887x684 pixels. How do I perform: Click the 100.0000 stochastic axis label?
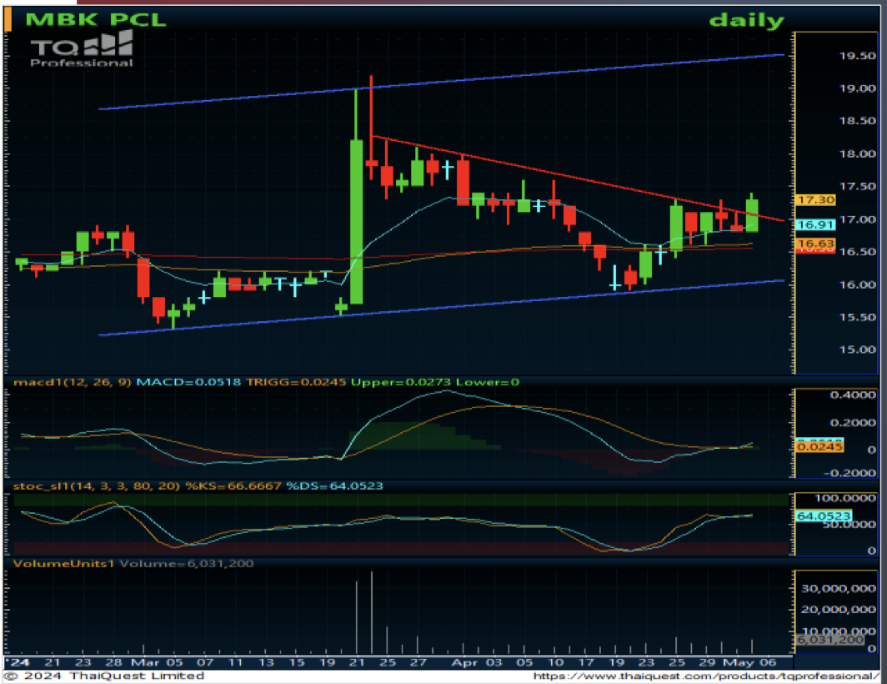point(845,498)
